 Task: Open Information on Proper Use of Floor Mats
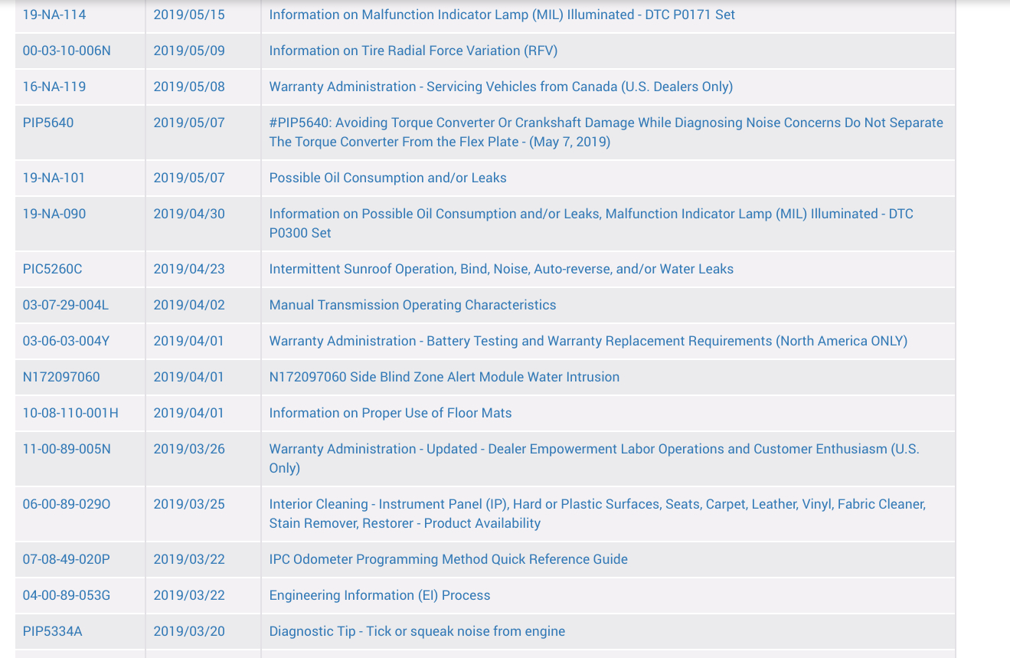(391, 413)
